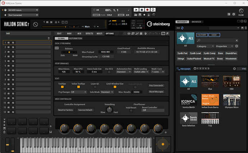This screenshot has width=248, height=153.
Task: Toggle the Value Tooltips checkbox
Action: coord(78,87)
